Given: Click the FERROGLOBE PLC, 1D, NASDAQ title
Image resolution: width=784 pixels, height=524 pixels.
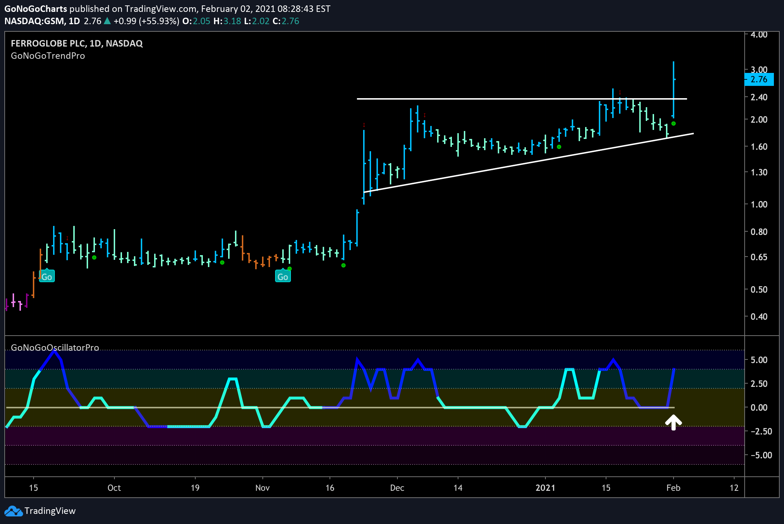Looking at the screenshot, I should [77, 44].
